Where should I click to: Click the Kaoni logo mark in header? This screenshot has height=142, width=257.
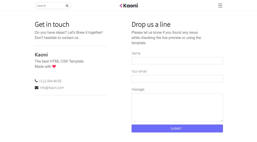(x=121, y=6)
